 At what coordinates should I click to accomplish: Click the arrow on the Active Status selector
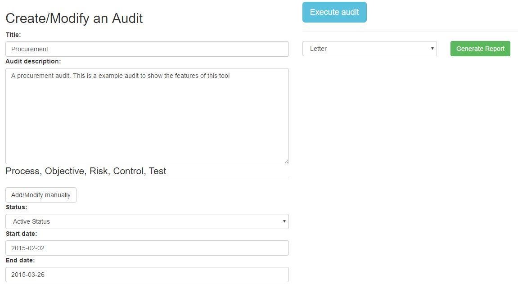tap(284, 221)
